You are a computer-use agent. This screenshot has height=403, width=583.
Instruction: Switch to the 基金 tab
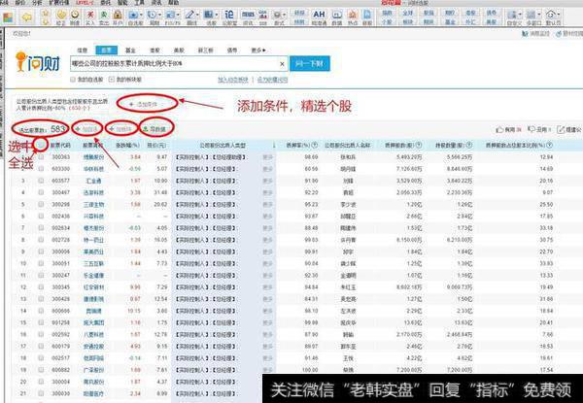(130, 50)
